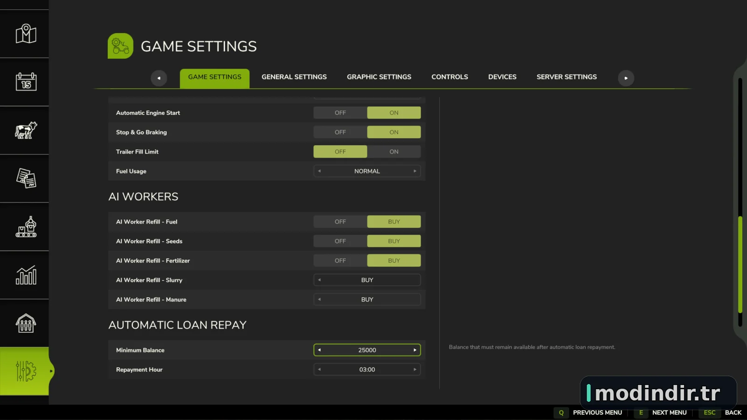Turn Automatic Engine Start on
Viewport: 747px width, 420px height.
[394, 113]
